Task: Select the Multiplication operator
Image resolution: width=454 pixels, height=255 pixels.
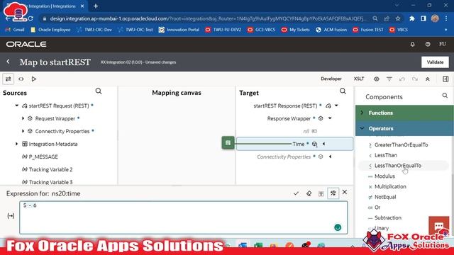Action: (x=390, y=186)
